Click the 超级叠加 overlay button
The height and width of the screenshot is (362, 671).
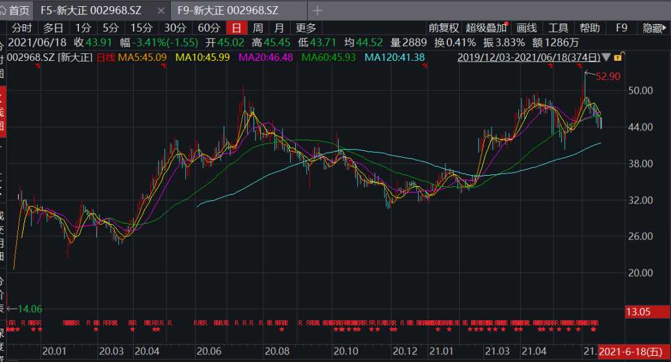tap(486, 28)
